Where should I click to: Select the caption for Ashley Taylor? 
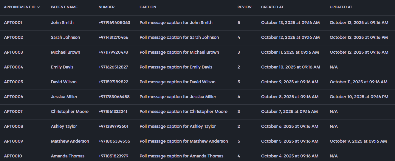tap(177, 126)
